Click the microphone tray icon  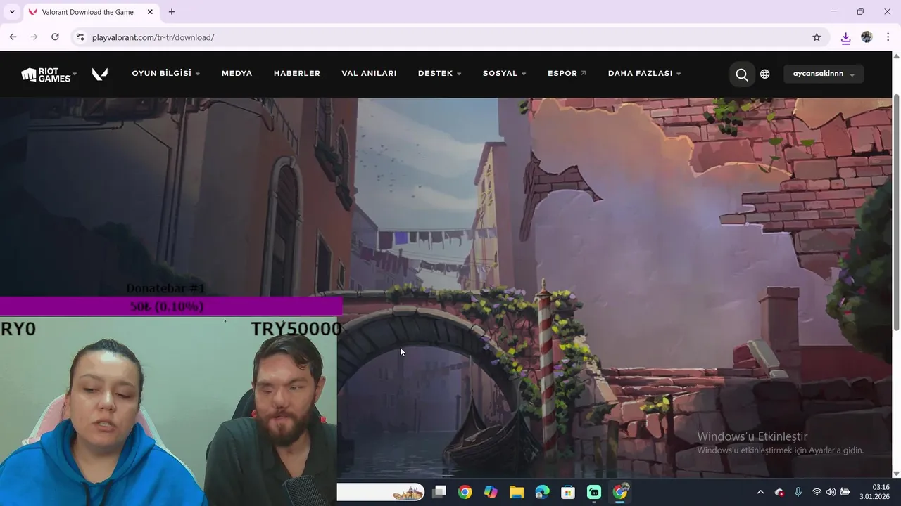tap(798, 492)
